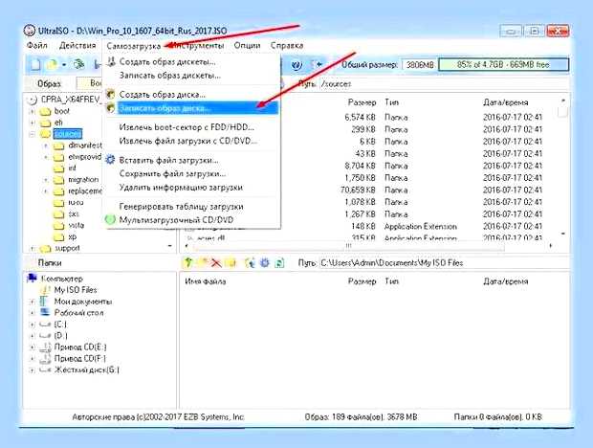The width and height of the screenshot is (593, 448).
Task: Click the green up-arrow icon in lower toolbar
Action: (188, 262)
